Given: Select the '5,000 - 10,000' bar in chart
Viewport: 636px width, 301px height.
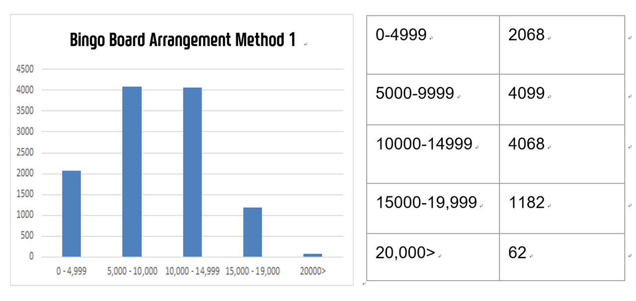Looking at the screenshot, I should pyautogui.click(x=132, y=172).
